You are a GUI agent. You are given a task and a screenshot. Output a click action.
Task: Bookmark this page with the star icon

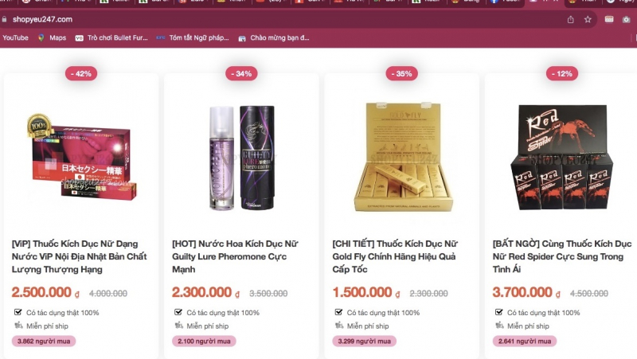click(588, 19)
